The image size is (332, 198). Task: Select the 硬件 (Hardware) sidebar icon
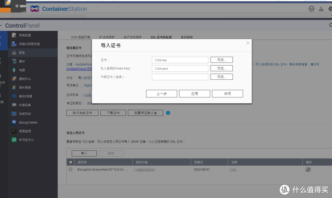18,61
